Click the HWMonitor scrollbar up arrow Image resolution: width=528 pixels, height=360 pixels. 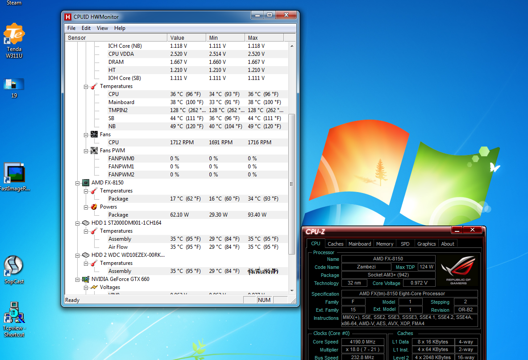coord(292,46)
